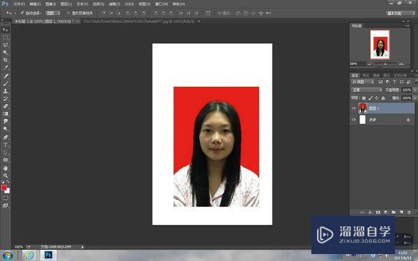
Task: Select the Path Selection tool
Action: 6,152
